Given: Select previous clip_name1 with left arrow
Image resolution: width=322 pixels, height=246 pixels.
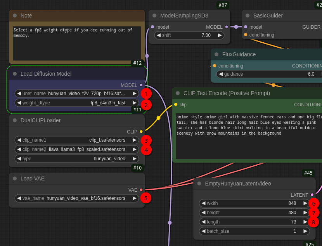Looking at the screenshot, I should [19, 140].
